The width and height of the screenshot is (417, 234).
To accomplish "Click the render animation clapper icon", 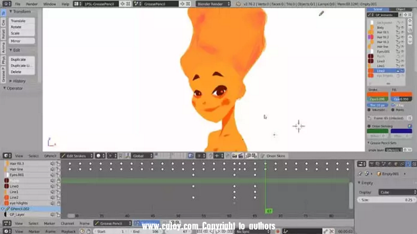I will click(x=241, y=156).
